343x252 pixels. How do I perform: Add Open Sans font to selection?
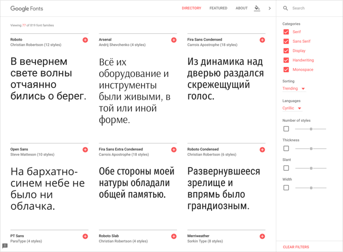[85, 150]
